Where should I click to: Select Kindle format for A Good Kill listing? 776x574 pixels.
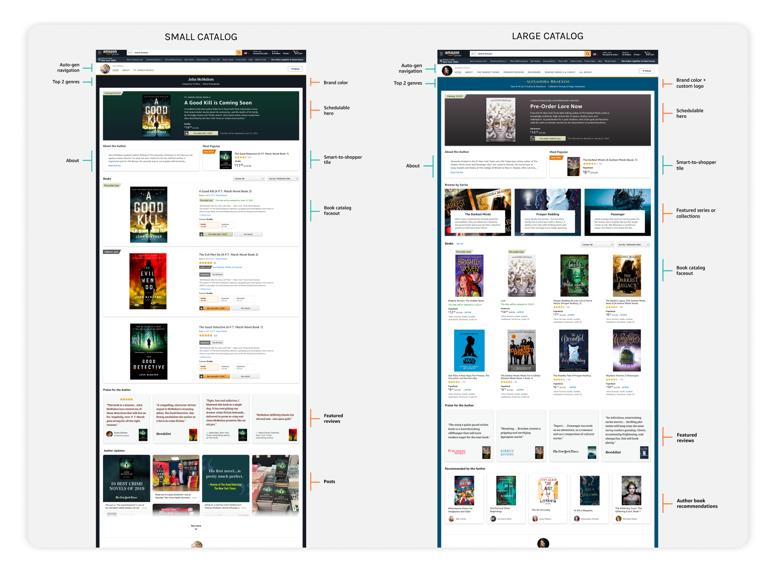[209, 225]
